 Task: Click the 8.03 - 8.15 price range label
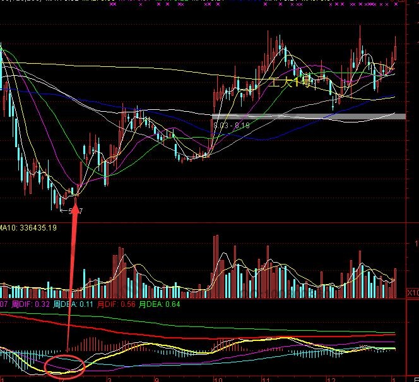click(x=232, y=126)
